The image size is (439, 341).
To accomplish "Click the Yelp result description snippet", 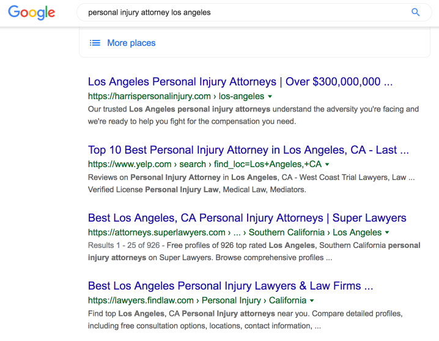I will [251, 184].
